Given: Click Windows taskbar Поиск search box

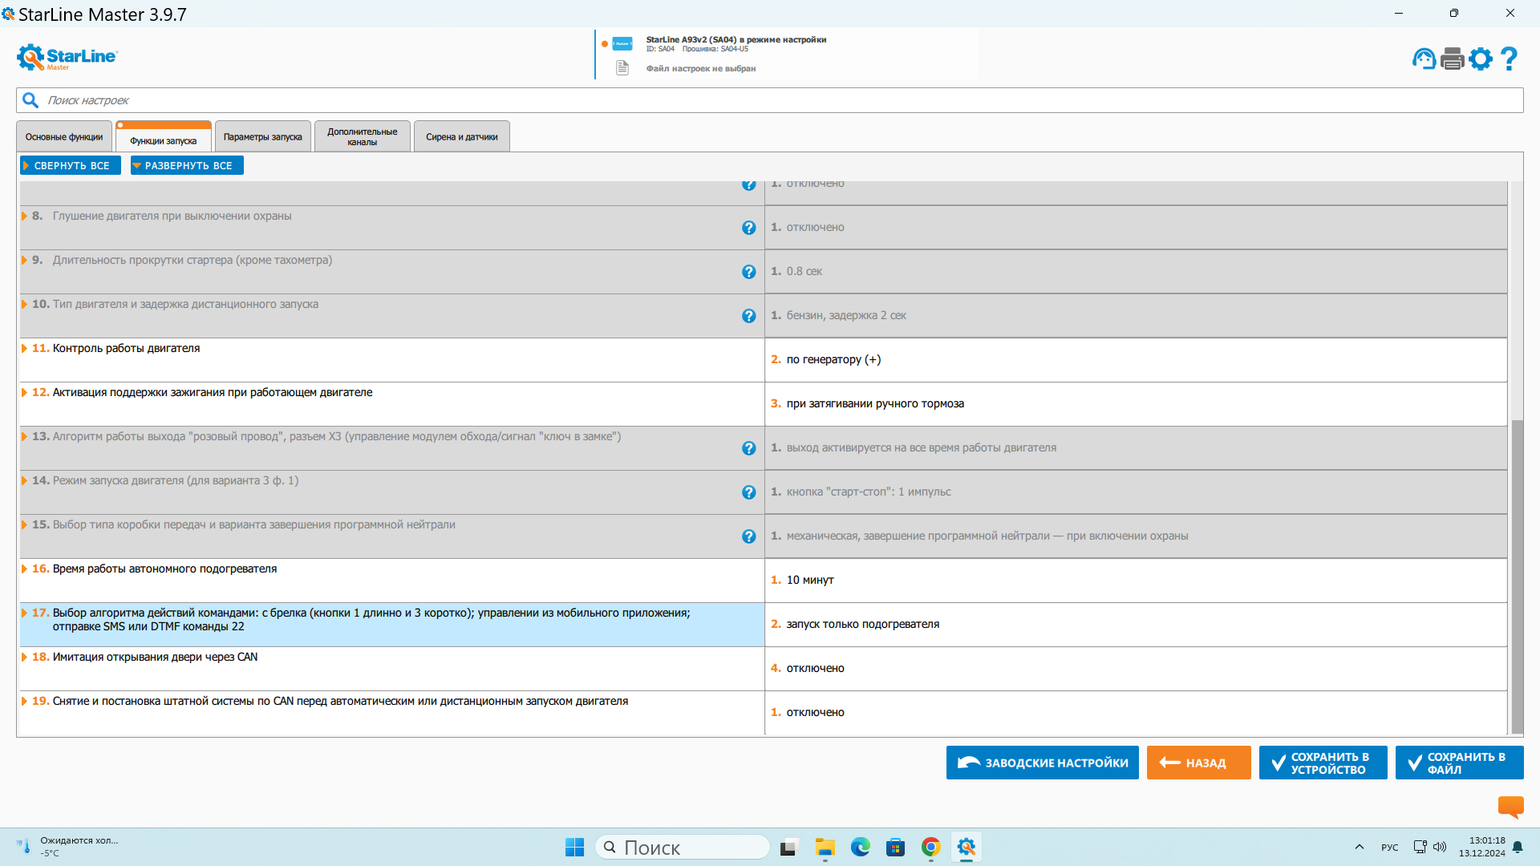Looking at the screenshot, I should tap(682, 847).
